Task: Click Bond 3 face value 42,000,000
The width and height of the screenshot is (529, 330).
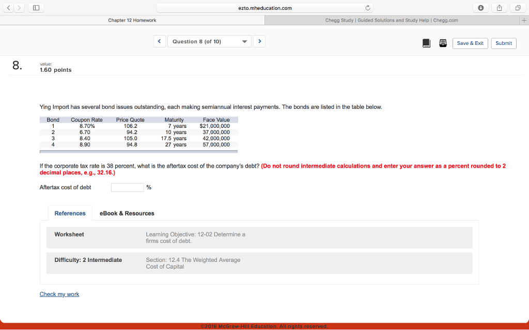Action: [216, 138]
